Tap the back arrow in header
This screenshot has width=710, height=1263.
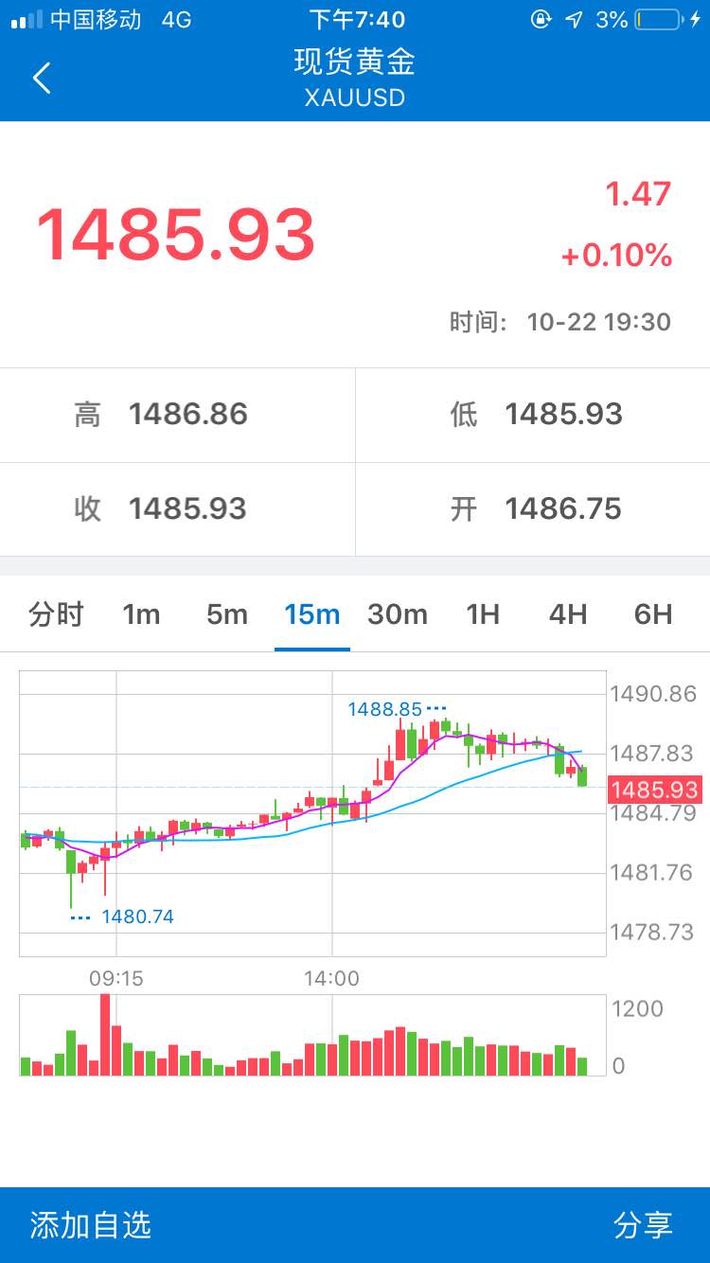point(42,78)
